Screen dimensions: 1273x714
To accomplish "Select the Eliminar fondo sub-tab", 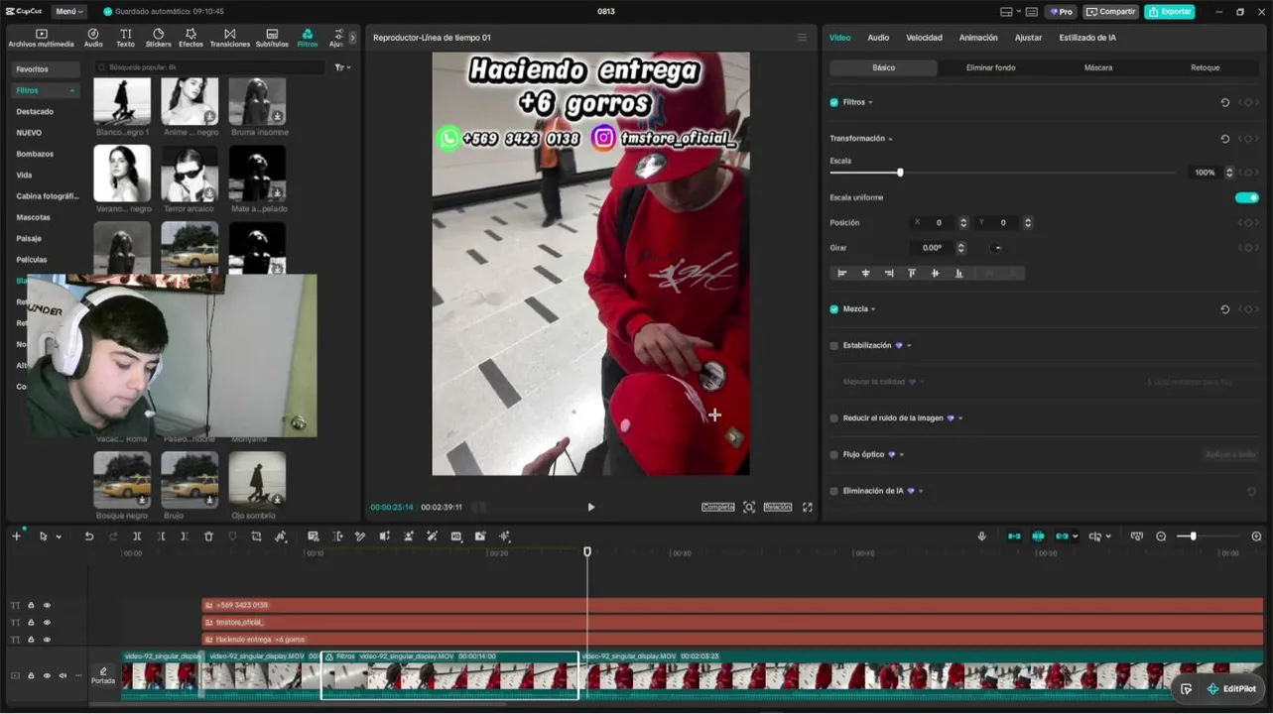I will (990, 67).
